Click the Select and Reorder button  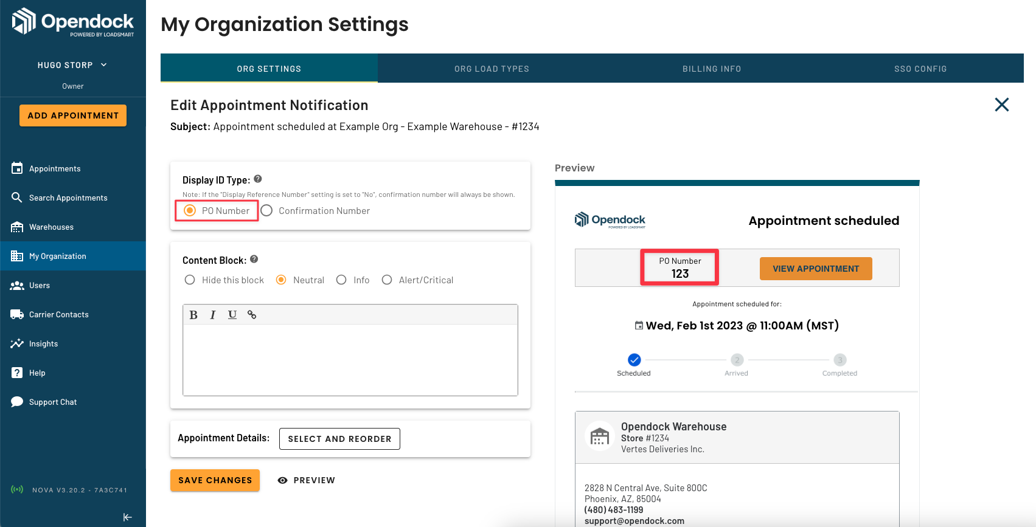(339, 439)
